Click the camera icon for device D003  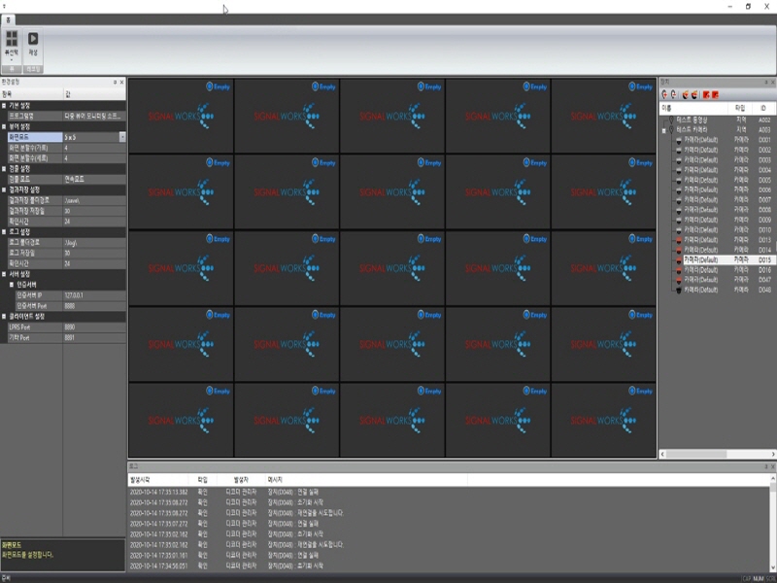click(x=679, y=160)
